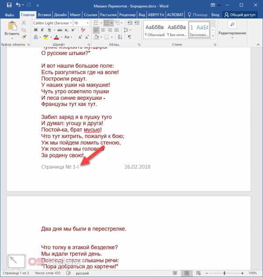
Task: Apply the Заголовок 1 style
Action: coord(199,29)
